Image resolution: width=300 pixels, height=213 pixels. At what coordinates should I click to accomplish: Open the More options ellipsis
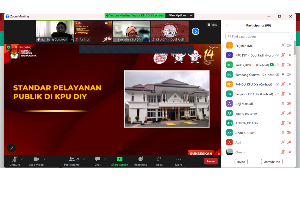click(178, 159)
